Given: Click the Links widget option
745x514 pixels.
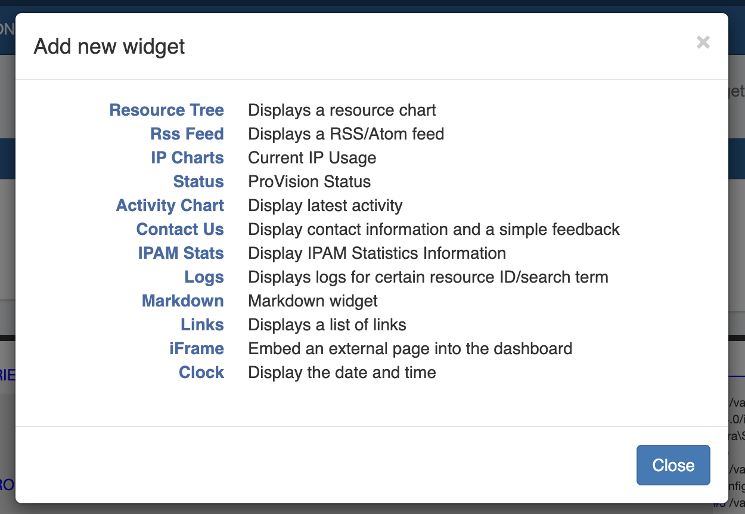Looking at the screenshot, I should pyautogui.click(x=202, y=325).
